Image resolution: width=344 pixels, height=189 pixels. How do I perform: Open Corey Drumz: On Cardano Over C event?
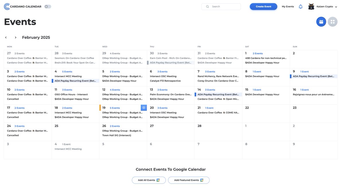(218, 81)
